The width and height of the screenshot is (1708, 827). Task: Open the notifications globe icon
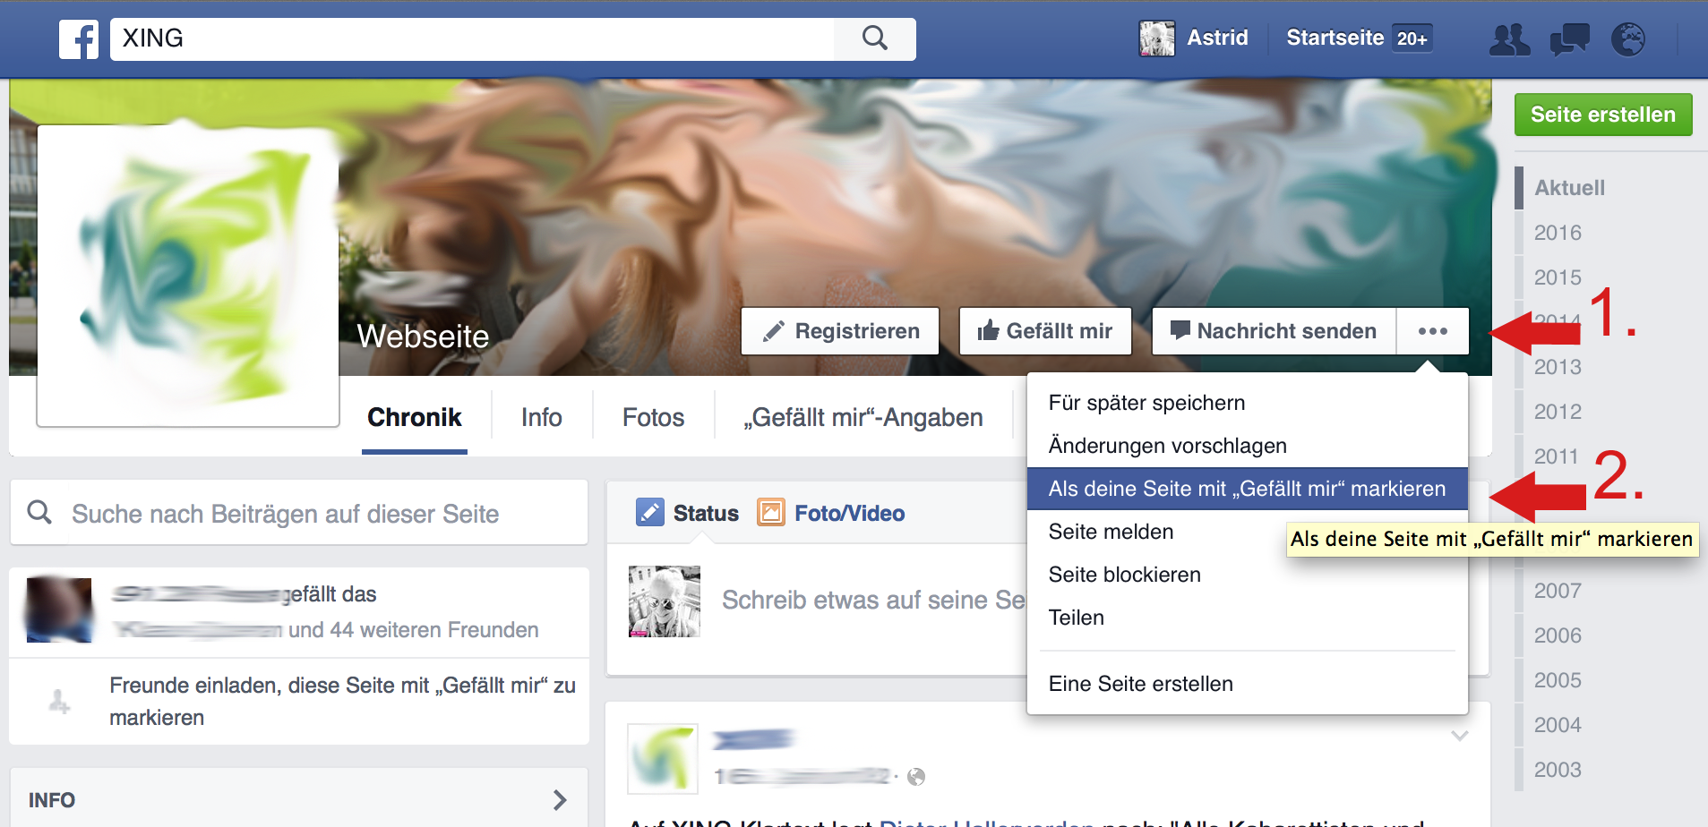[x=1627, y=39]
